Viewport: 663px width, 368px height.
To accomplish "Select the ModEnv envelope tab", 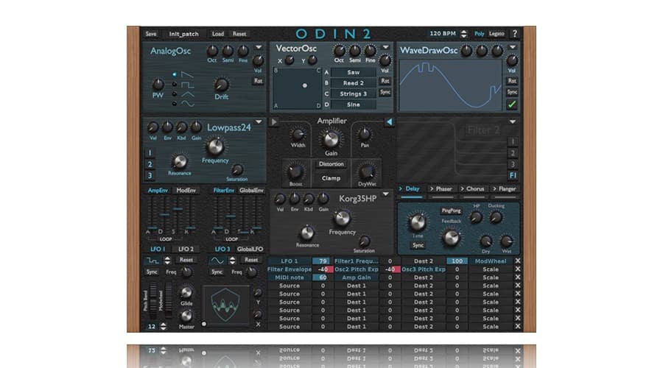I will tap(186, 191).
